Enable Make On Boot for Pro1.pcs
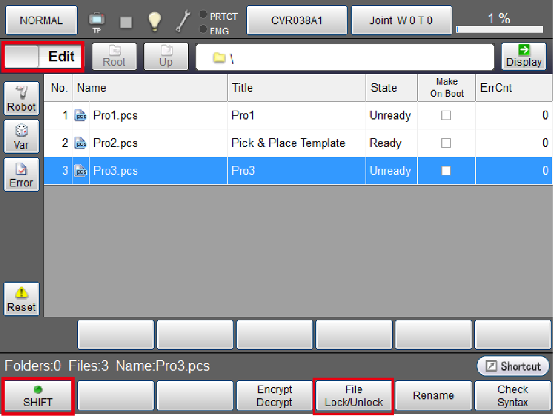Screen dimensions: 553x416 pos(446,116)
